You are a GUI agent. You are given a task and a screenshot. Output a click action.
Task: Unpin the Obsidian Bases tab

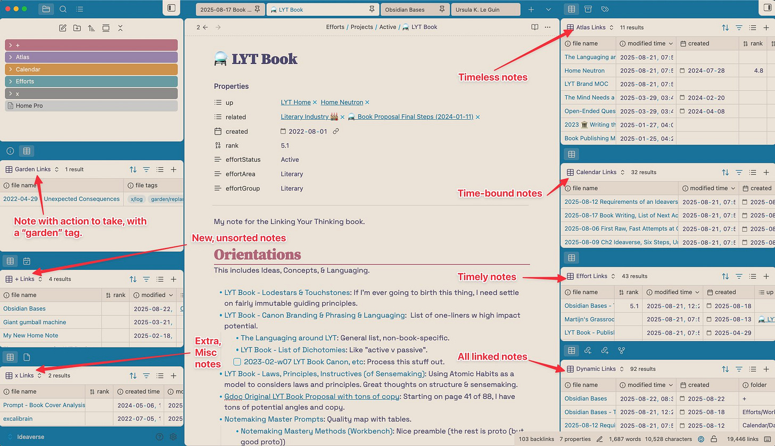pos(442,10)
